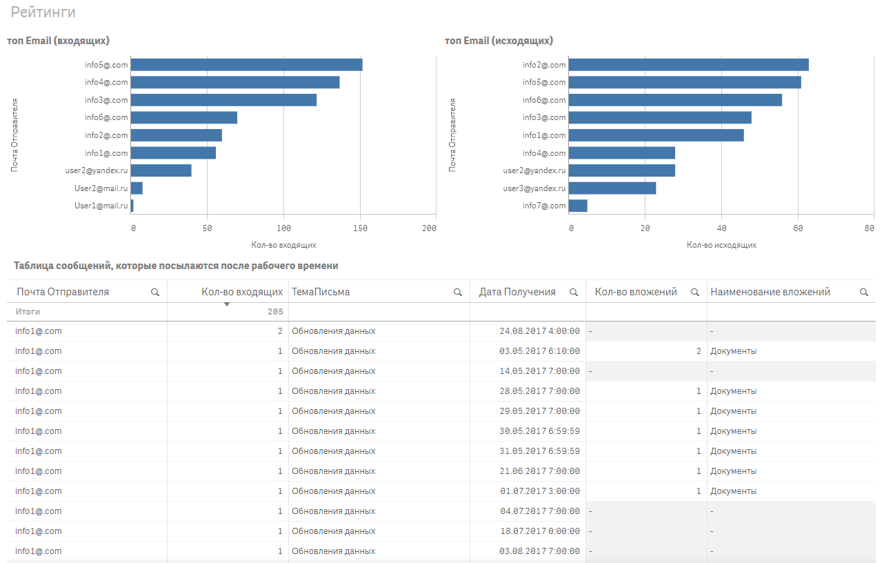
Task: Click the Дата Получения column header text
Action: pos(517,292)
